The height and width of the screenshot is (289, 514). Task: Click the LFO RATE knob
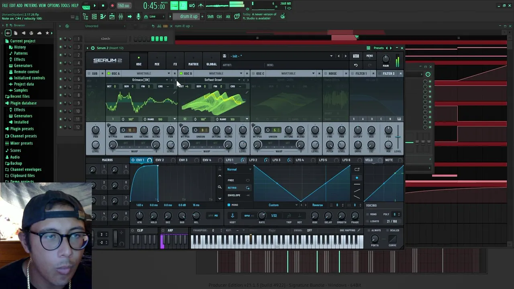click(262, 216)
